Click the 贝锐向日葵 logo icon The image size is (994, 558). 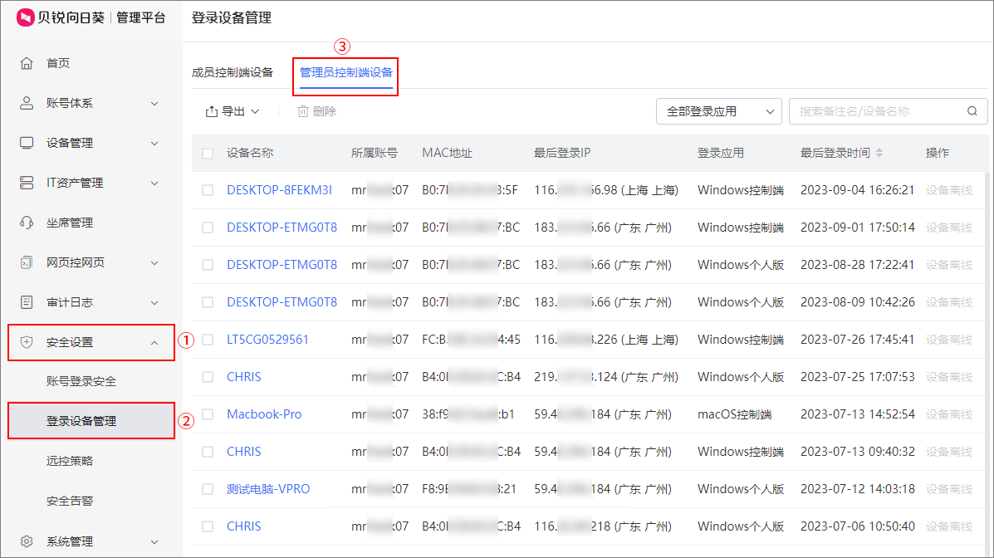coord(26,17)
